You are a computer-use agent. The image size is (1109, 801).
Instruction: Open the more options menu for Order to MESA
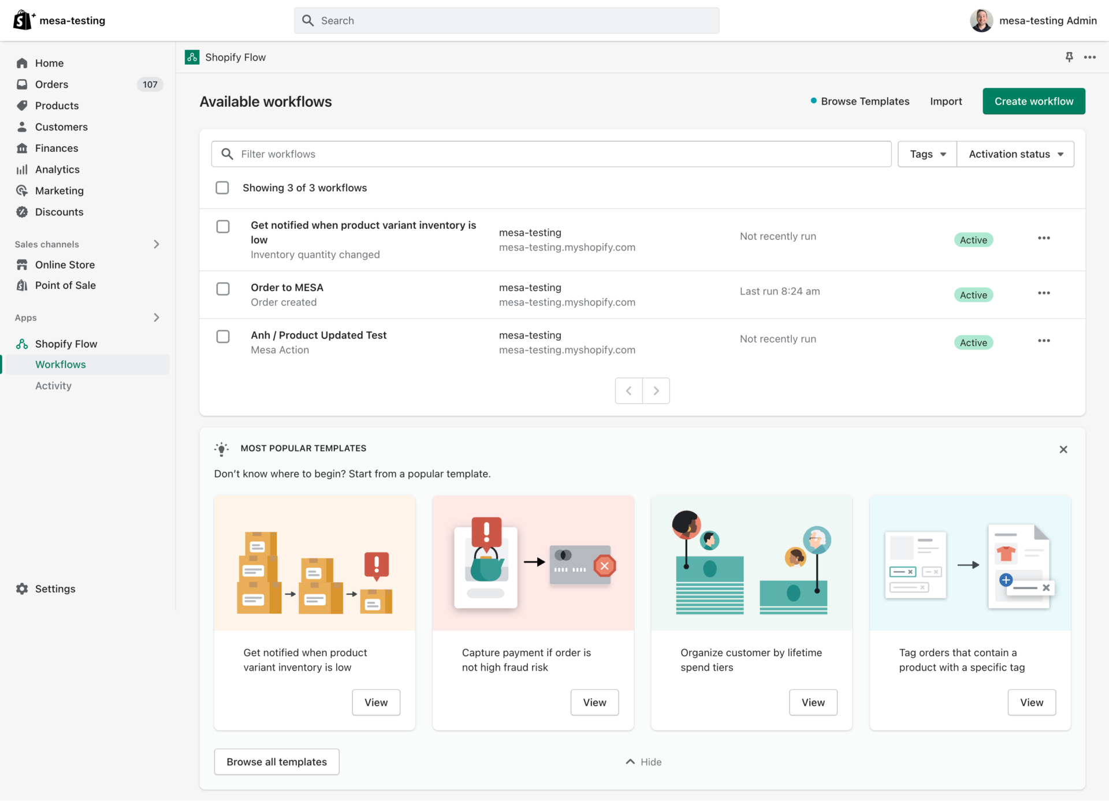pos(1044,293)
